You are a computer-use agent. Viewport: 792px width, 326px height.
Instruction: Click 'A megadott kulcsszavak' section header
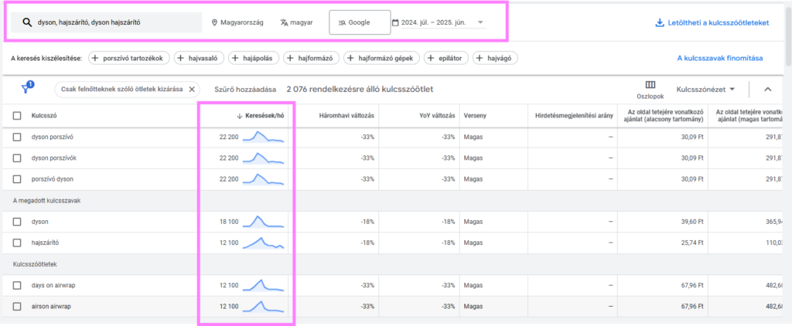pos(46,200)
